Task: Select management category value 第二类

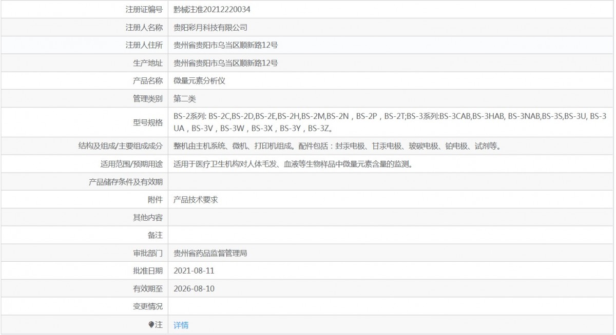Action: coord(185,99)
